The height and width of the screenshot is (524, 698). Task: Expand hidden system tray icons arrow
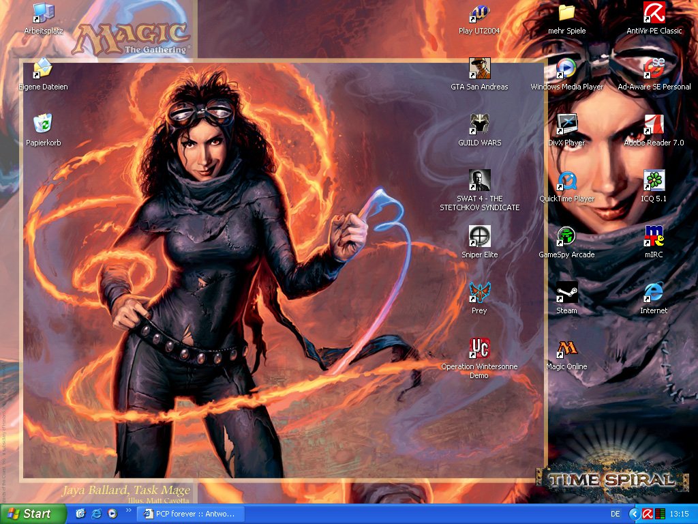635,514
